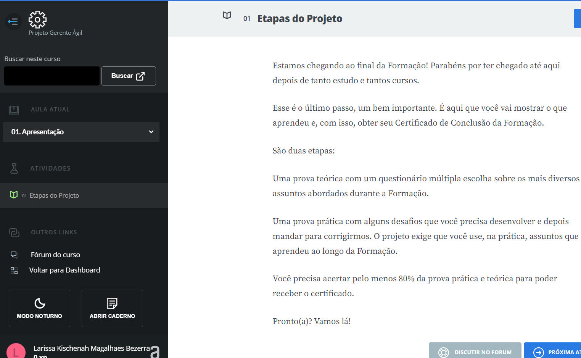
Task: Click the book icon in the page header
Action: pyautogui.click(x=227, y=15)
